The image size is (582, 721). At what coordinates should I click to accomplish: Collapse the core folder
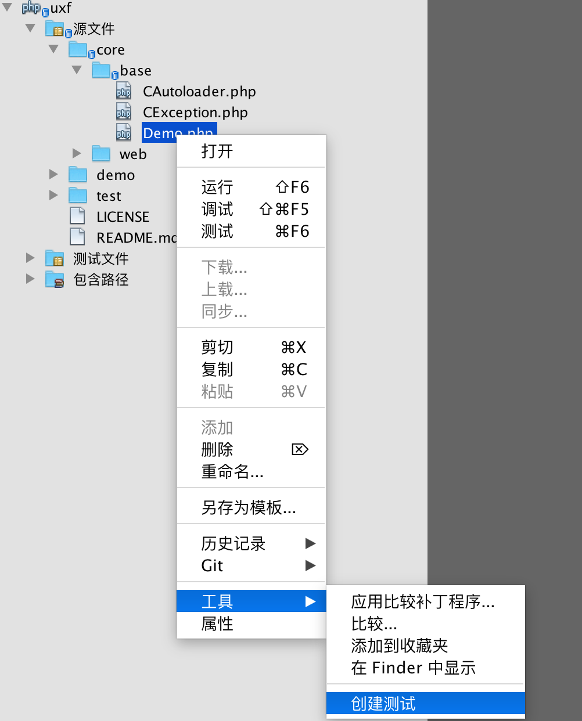53,49
